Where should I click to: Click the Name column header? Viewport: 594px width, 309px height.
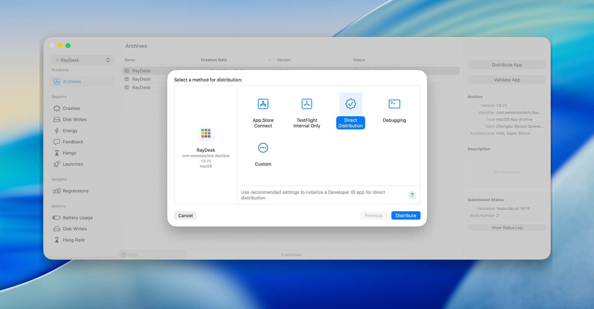tap(130, 60)
